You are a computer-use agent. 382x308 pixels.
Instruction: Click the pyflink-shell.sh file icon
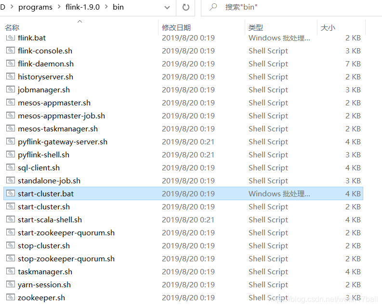click(11, 154)
